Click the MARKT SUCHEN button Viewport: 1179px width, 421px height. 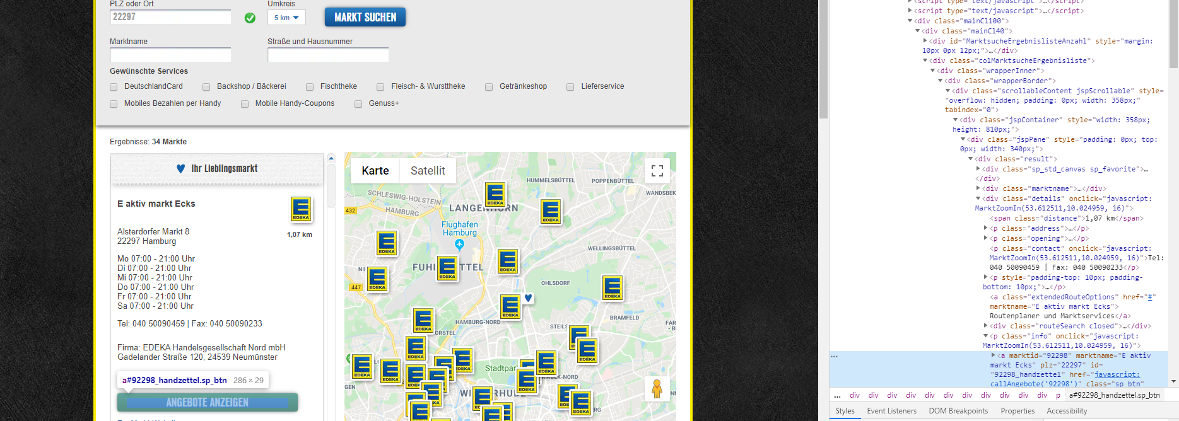coord(365,17)
